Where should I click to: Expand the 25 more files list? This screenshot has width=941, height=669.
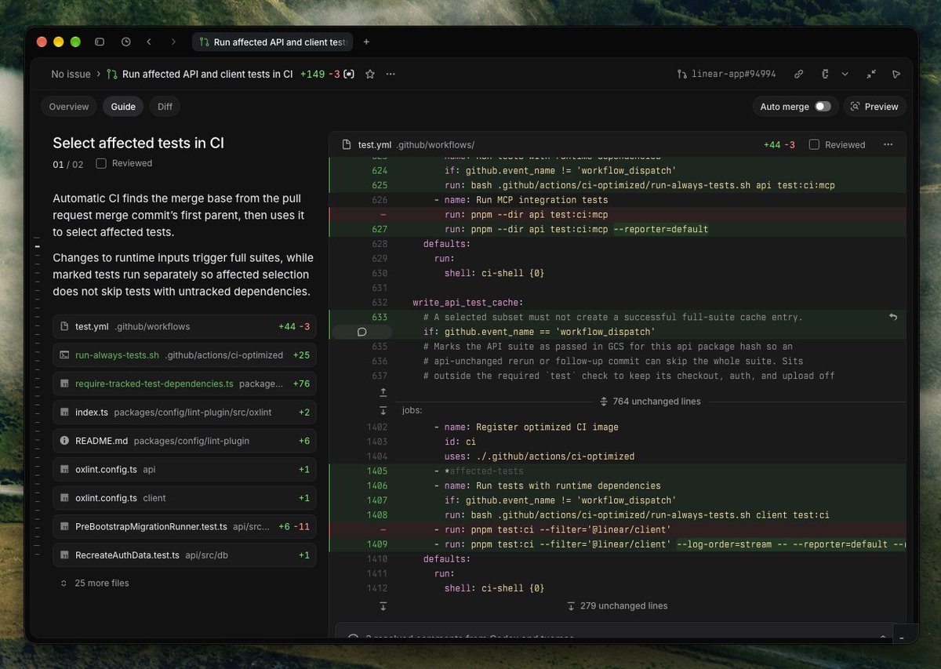point(95,583)
